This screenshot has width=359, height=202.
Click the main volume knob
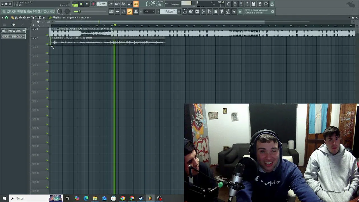pos(59,12)
